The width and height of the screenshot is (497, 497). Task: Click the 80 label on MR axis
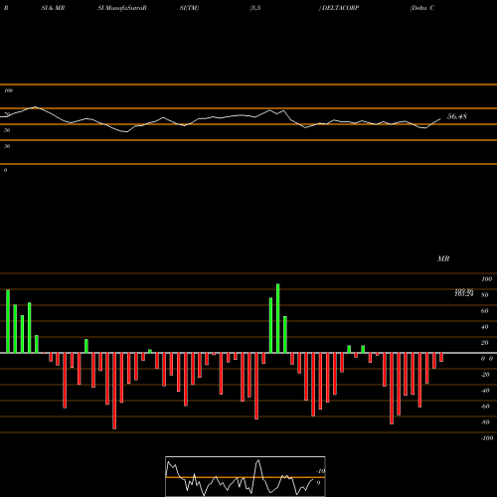click(x=485, y=295)
